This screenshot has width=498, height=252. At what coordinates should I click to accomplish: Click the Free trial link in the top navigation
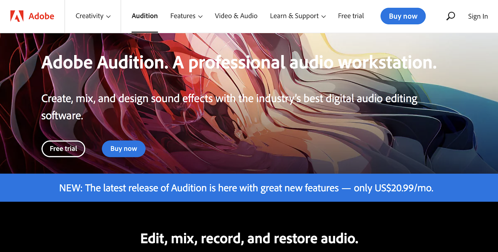351,16
